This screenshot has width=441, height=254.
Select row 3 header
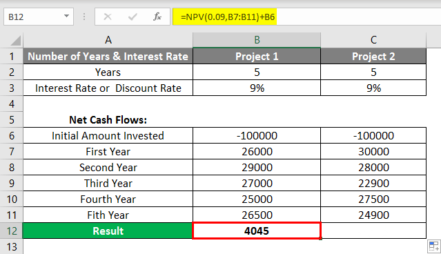12,88
